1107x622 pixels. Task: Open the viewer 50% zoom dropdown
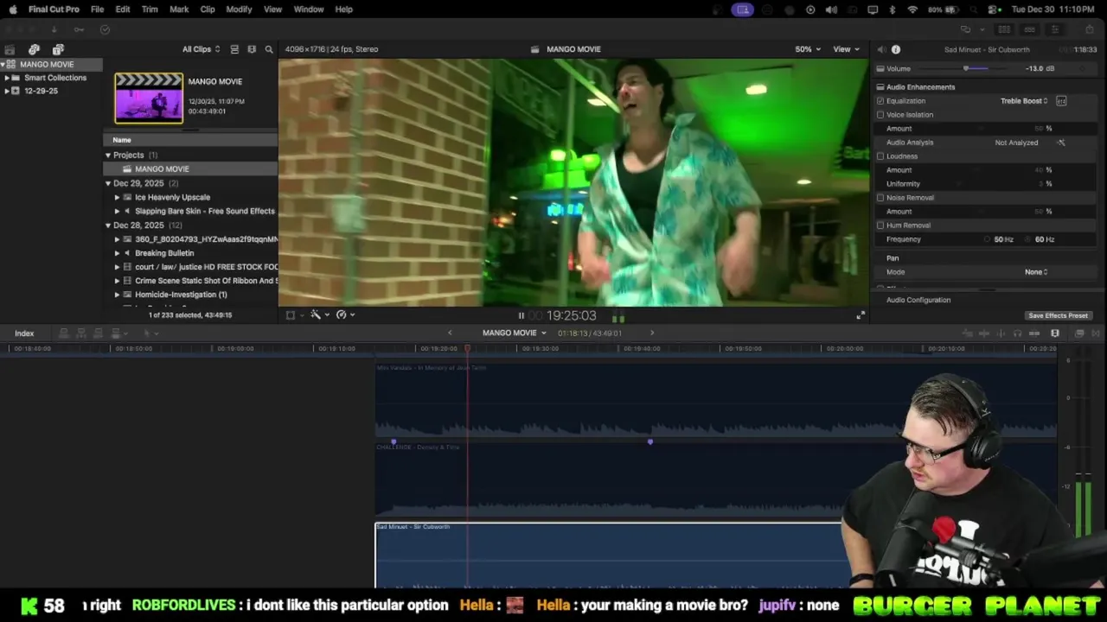point(808,49)
